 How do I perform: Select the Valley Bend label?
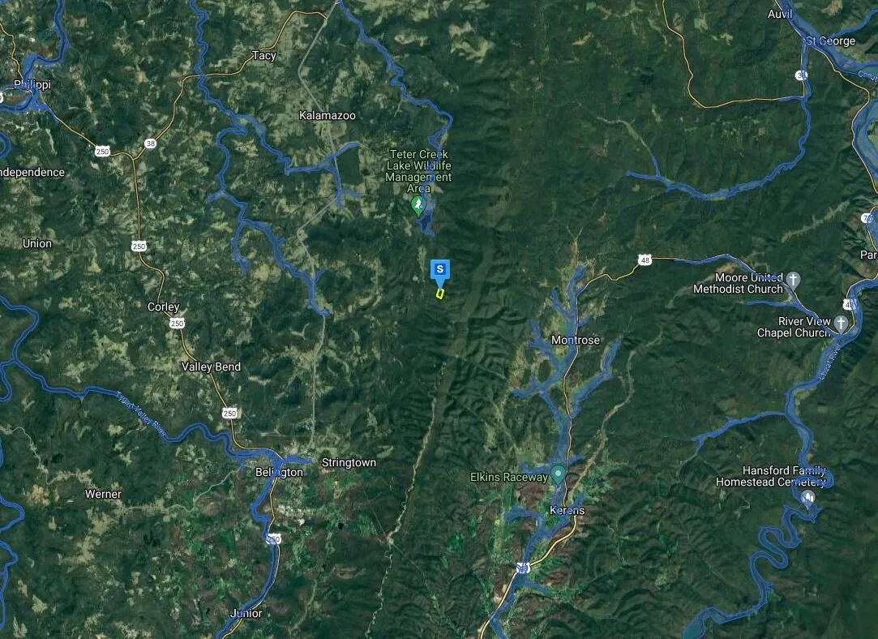tap(211, 367)
